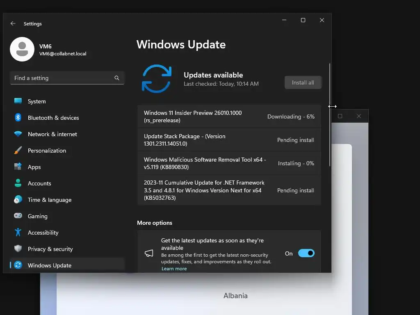Click the Accessibility figure icon
The image size is (420, 315).
(x=18, y=232)
